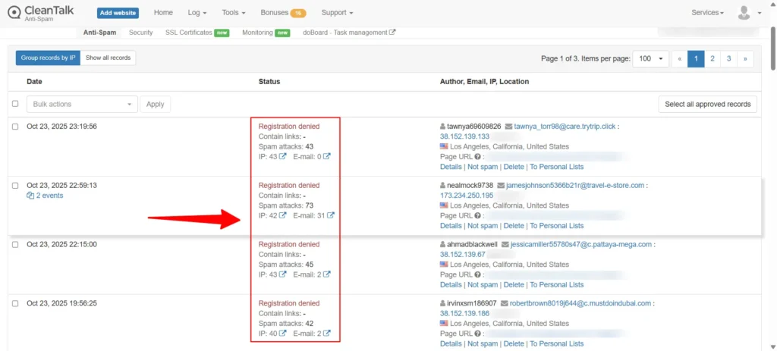Change items per page from 100
This screenshot has height=351, width=777.
tap(651, 58)
